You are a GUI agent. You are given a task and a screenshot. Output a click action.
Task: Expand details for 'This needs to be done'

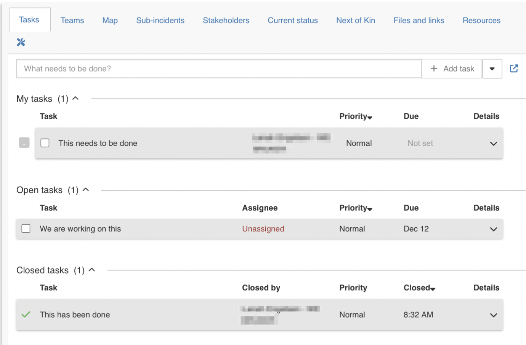(x=493, y=144)
